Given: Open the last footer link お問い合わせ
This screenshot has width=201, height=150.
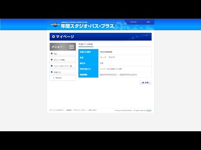Looking at the screenshot, I should [x=93, y=110].
